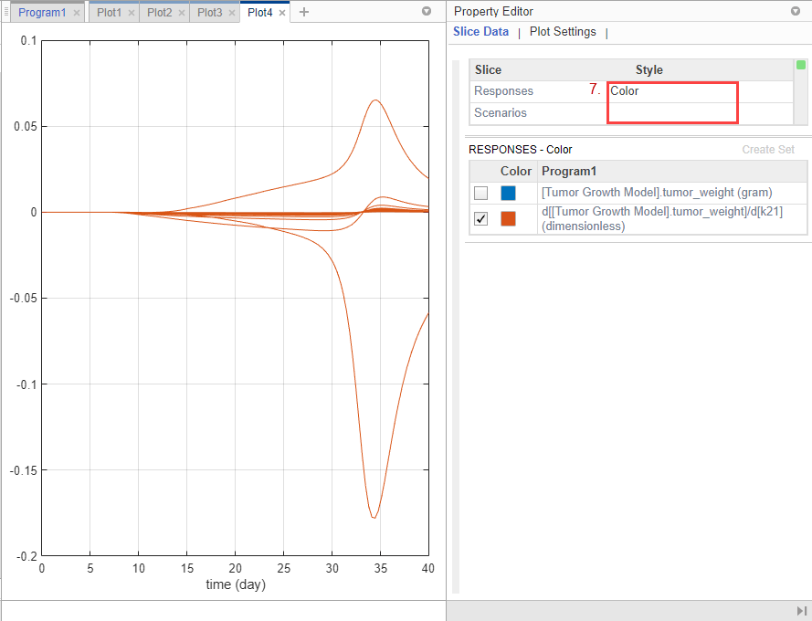Click the RESPONSES - Color heading
Screen dimensions: 812x621
520,150
